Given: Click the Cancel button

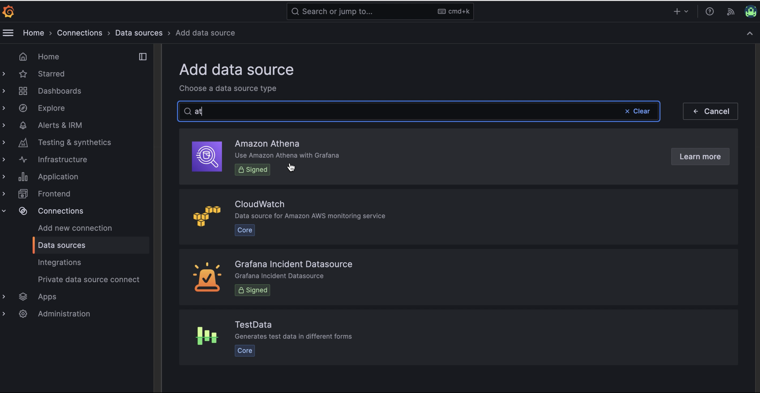Looking at the screenshot, I should (710, 111).
